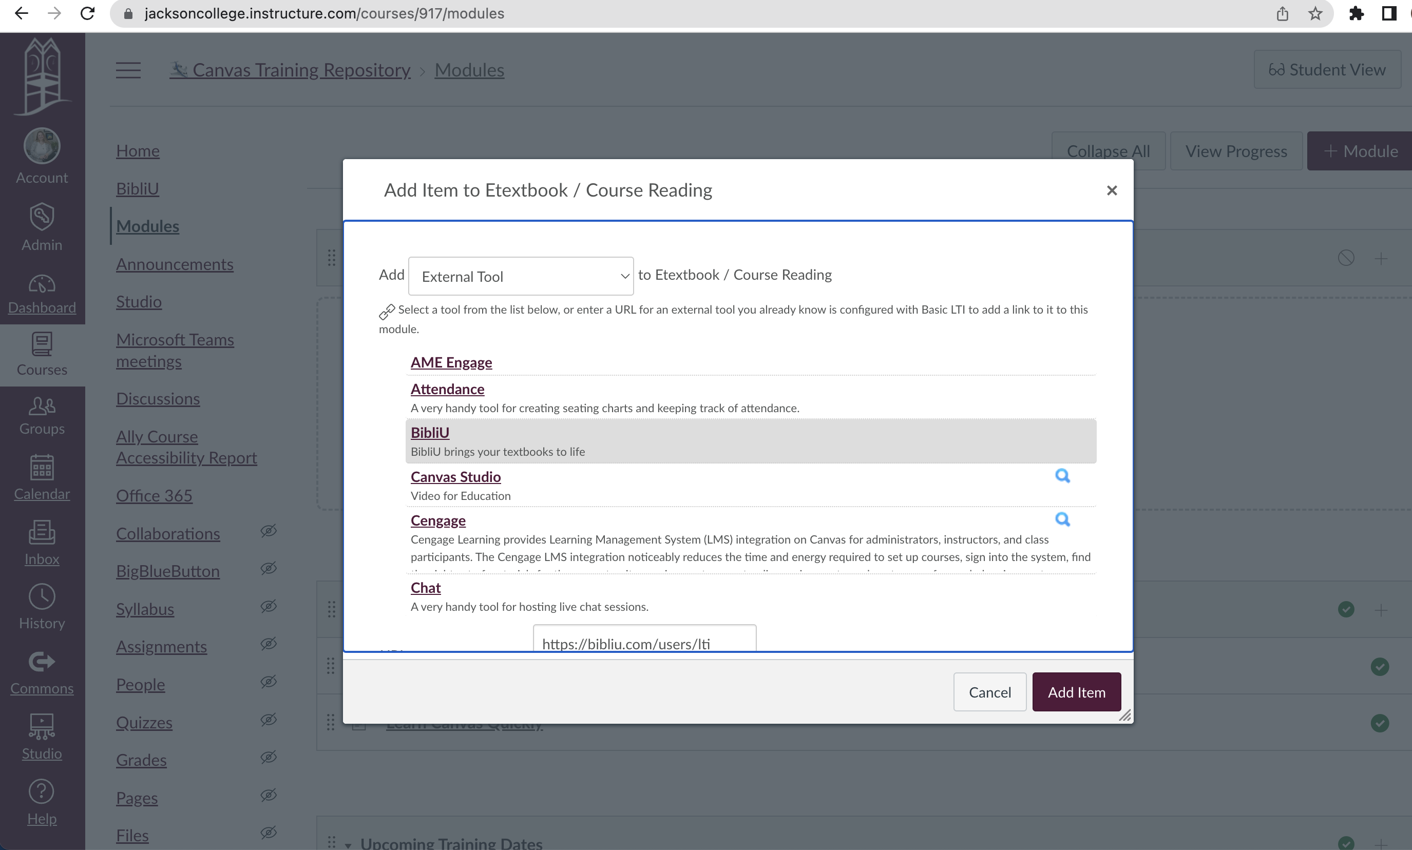Open Announcements in course navigation
1412x850 pixels.
click(x=175, y=264)
